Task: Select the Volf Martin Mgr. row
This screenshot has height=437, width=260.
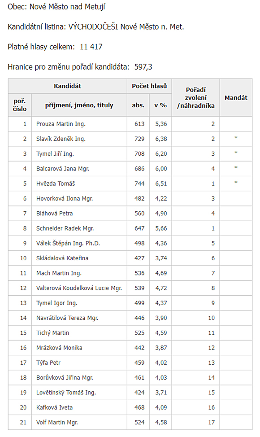Action: click(130, 422)
